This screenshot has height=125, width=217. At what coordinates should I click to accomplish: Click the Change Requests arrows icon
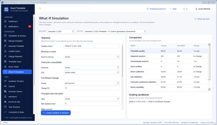5,56
